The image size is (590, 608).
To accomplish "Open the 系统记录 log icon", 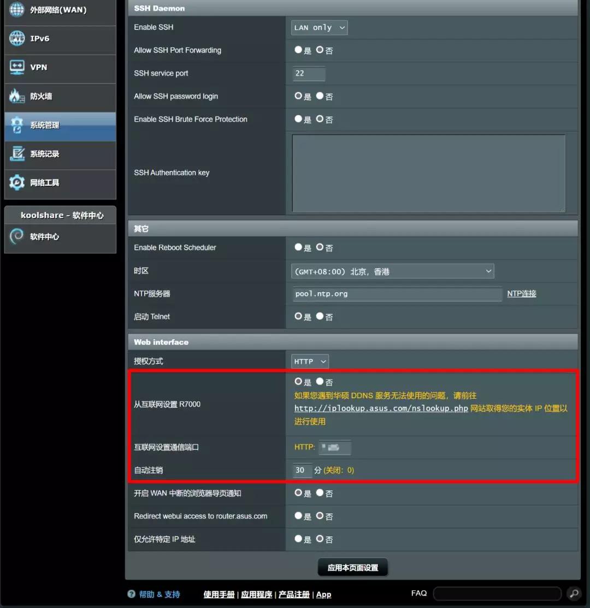I will (x=16, y=155).
